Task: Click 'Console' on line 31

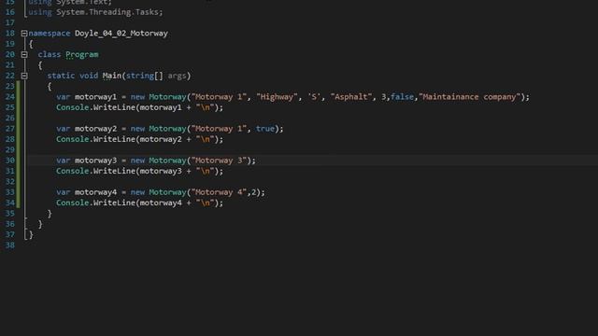Action: (x=73, y=171)
